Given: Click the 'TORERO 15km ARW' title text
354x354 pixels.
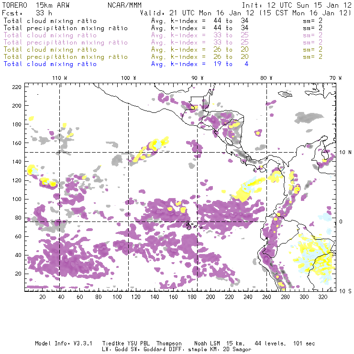Looking at the screenshot, I should coord(36,5).
